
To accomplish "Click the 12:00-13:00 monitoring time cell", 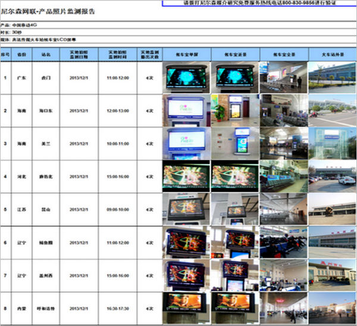I will pos(117,110).
